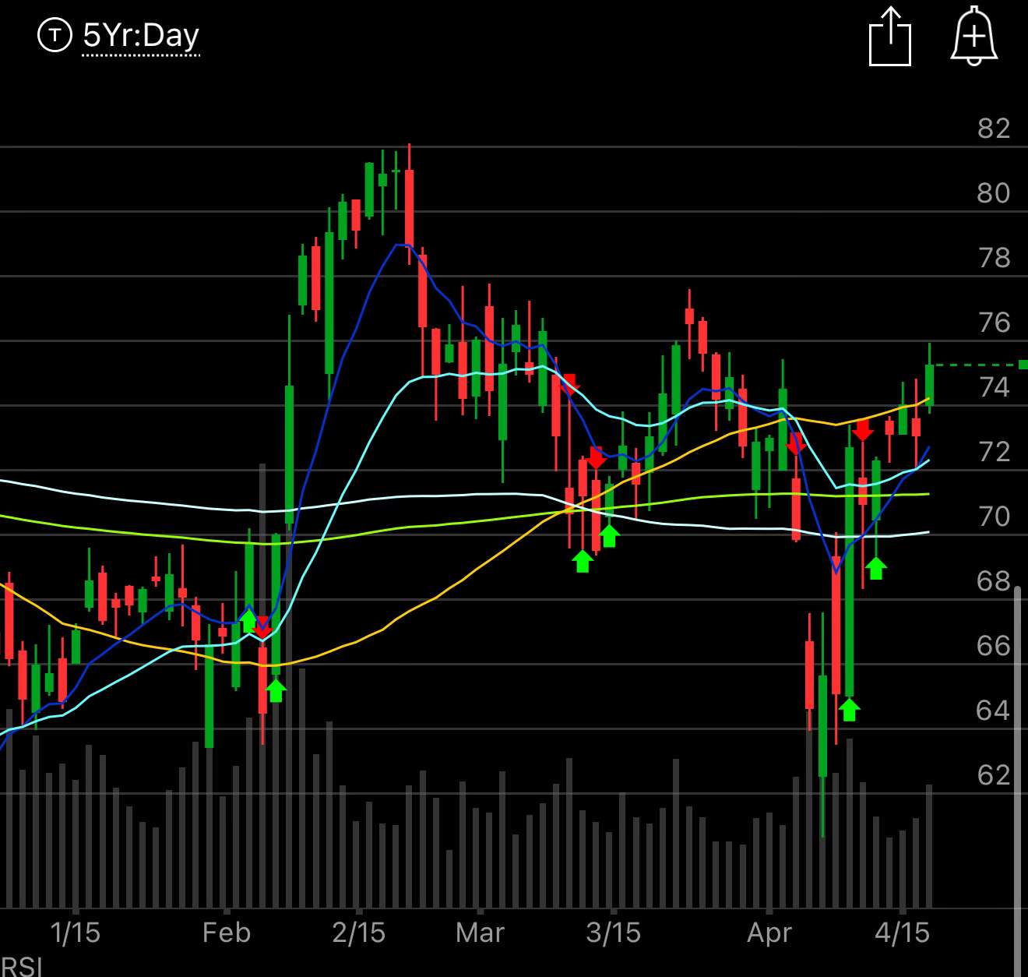Image resolution: width=1028 pixels, height=977 pixels.
Task: Select the 66 price axis label
Action: pos(993,646)
